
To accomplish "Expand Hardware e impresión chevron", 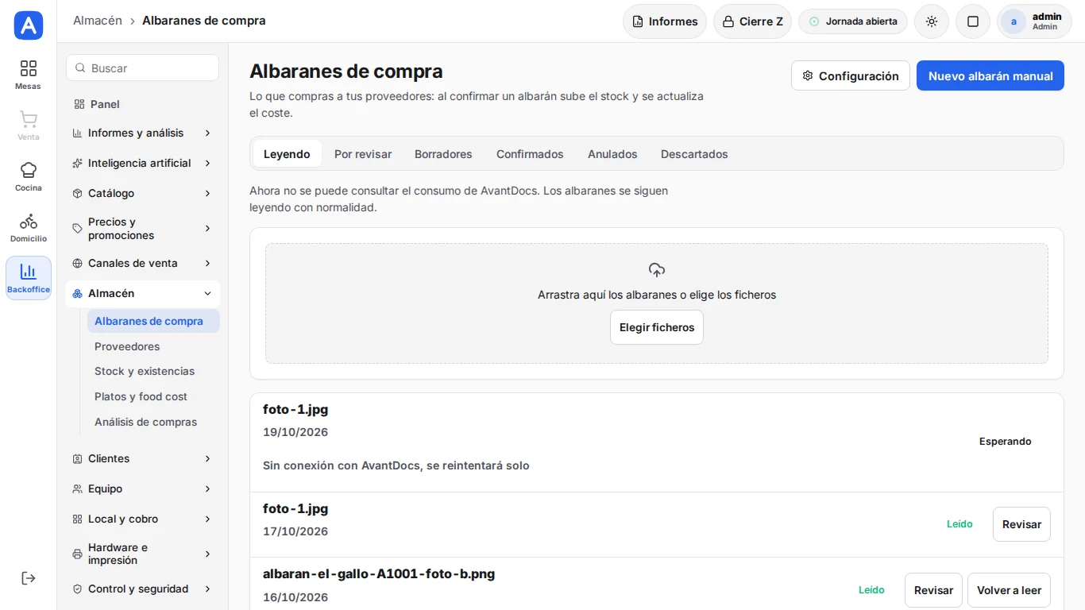I will 207,554.
